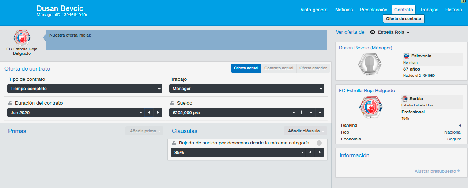Increase salary with the plus button
Viewport: 468px width, 188px height.
tap(320, 113)
